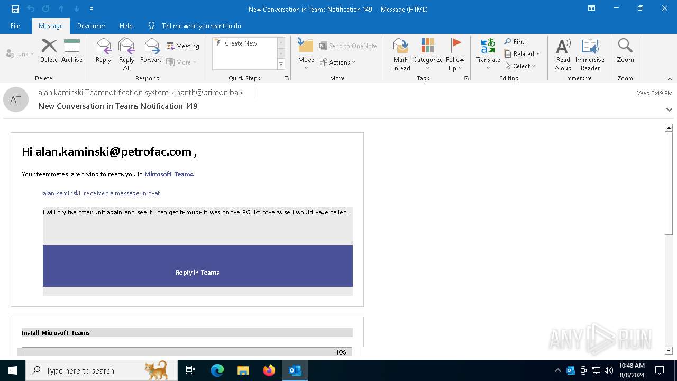Screen dimensions: 677x381
Task: Customize Quick Access Toolbar dropdown
Action: click(x=92, y=9)
